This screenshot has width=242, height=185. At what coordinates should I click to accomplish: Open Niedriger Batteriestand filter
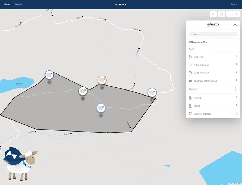213,81
